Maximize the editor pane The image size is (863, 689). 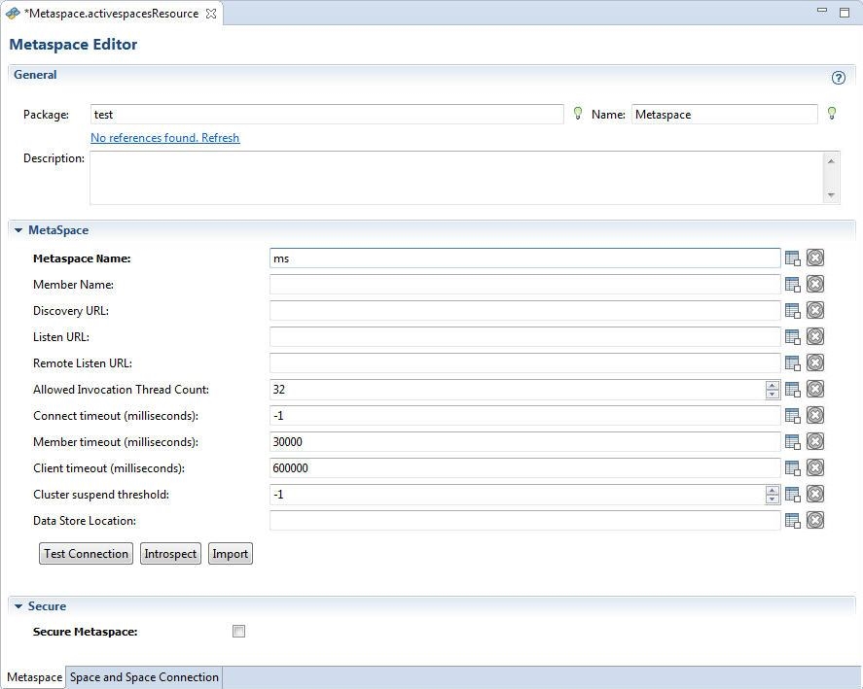click(x=845, y=12)
